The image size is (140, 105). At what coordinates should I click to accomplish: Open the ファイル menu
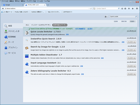(5, 1)
